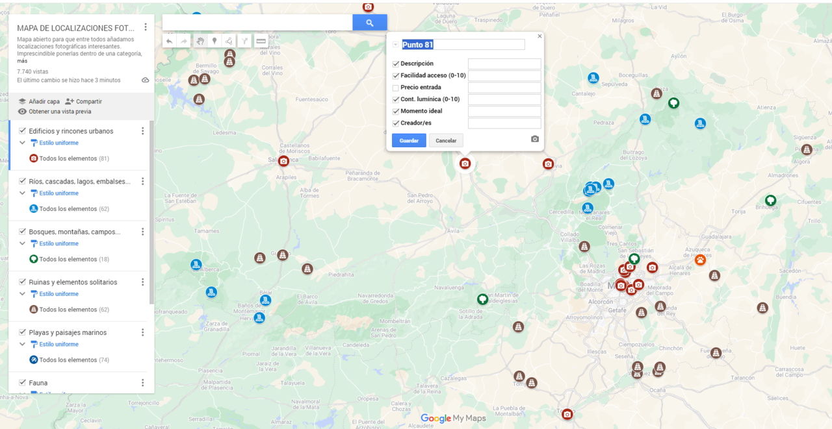The image size is (832, 429).
Task: Select the Draw a line tool
Action: point(229,41)
